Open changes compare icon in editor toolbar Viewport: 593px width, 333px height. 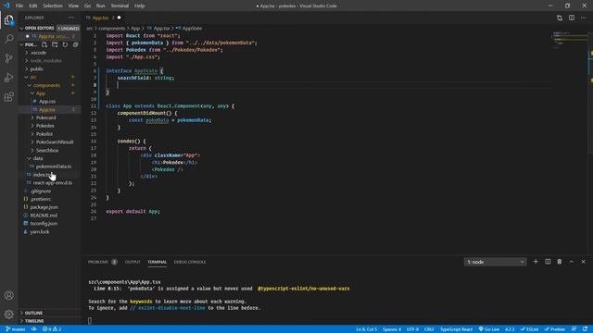(560, 18)
